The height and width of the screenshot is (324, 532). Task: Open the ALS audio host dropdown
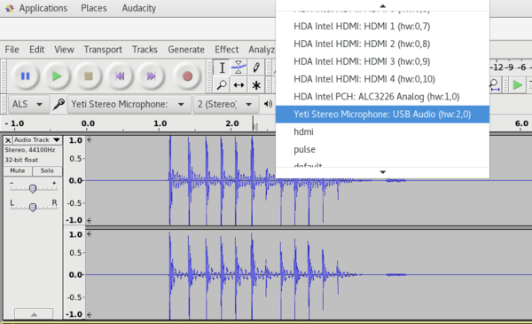(x=27, y=104)
